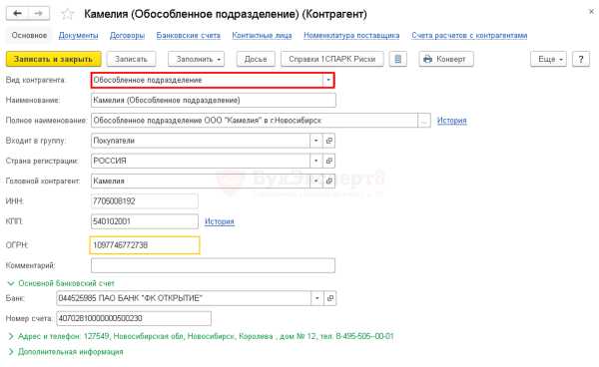Screen dimensions: 599x367
Task: Open История link next to КПП
Action: (220, 221)
